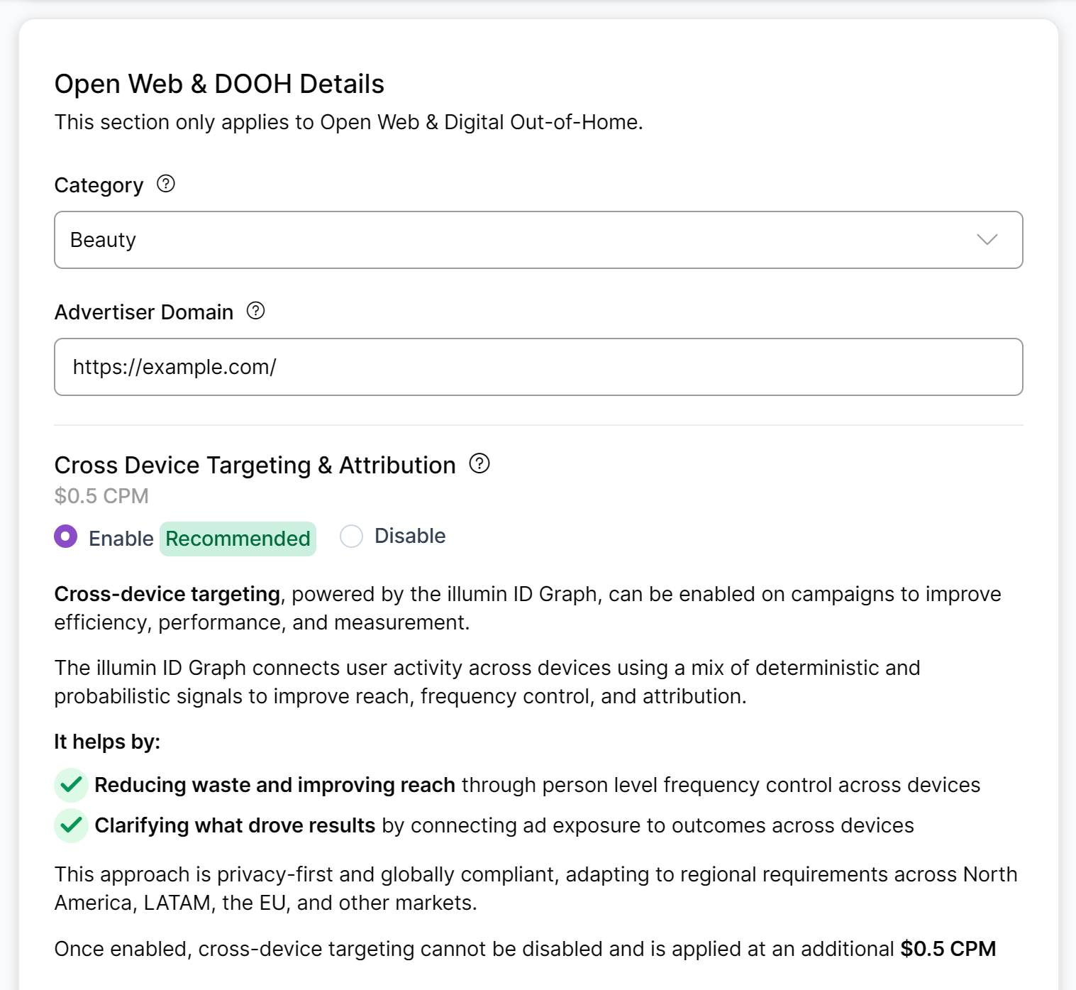Viewport: 1076px width, 990px height.
Task: Click the Disable option label
Action: 410,536
